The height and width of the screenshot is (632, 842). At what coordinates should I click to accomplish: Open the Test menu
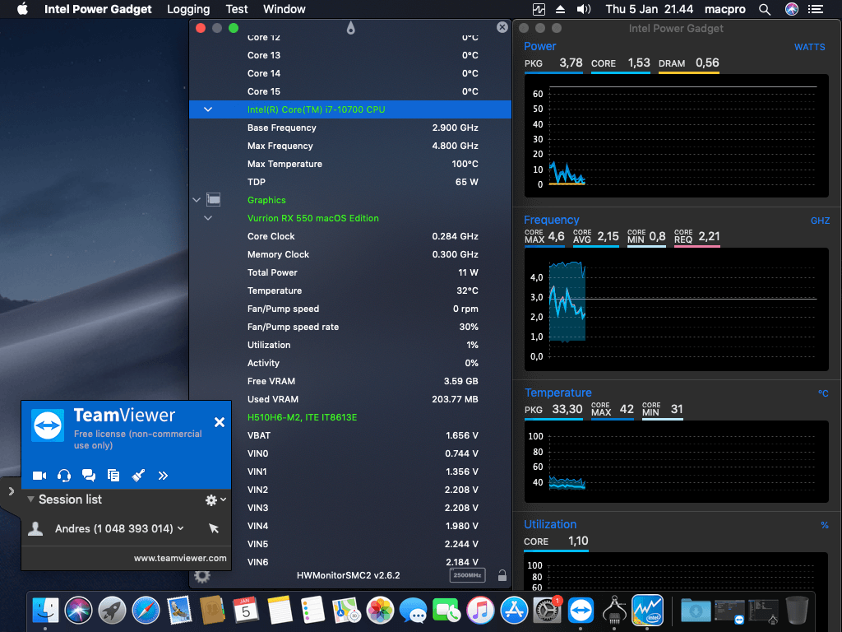[x=237, y=9]
